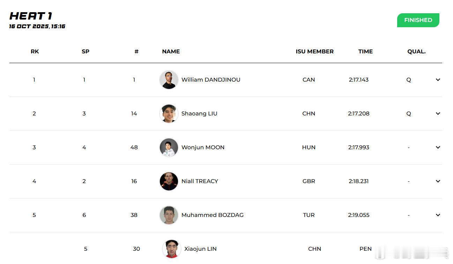
Task: Expand Muhammed BOZDAG's row chevron
Action: pyautogui.click(x=438, y=215)
